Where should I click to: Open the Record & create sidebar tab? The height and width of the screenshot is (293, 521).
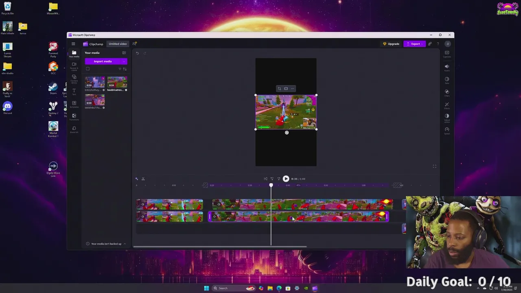[x=74, y=66]
